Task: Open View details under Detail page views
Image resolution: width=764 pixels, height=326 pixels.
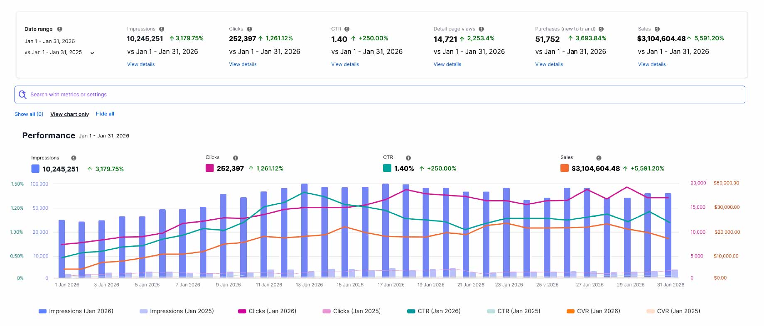Action: [447, 64]
